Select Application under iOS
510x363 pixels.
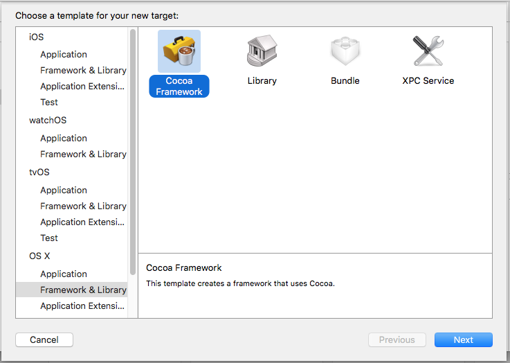click(x=64, y=54)
